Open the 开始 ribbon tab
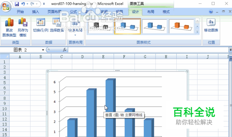Image resolution: width=232 pixels, height=137 pixels. [x=20, y=12]
